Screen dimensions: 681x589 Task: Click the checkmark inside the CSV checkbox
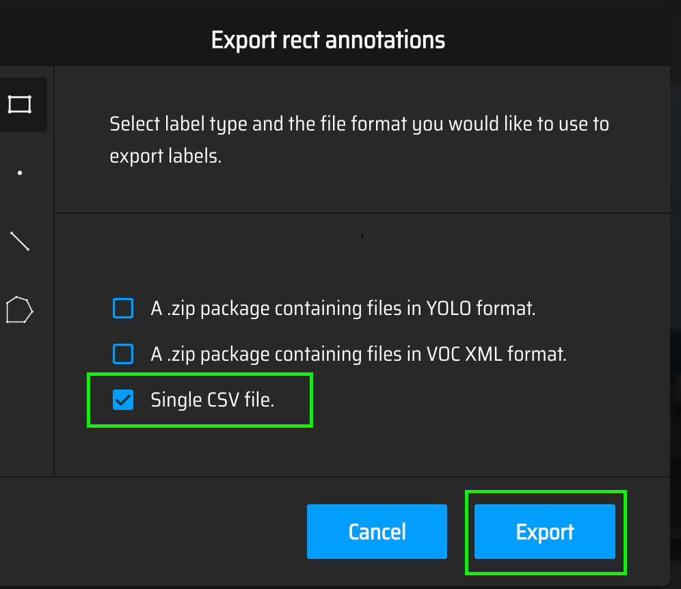(x=123, y=400)
